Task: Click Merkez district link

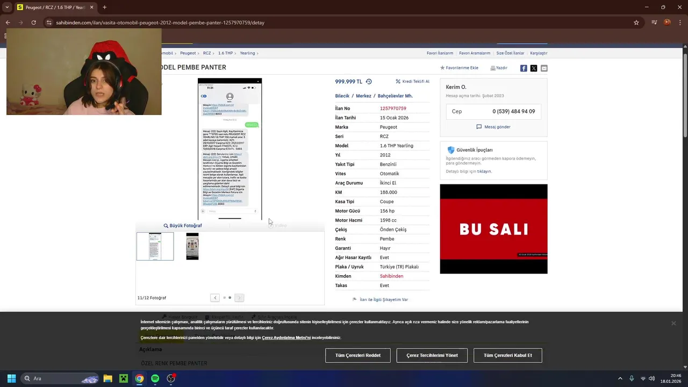Action: (x=363, y=96)
